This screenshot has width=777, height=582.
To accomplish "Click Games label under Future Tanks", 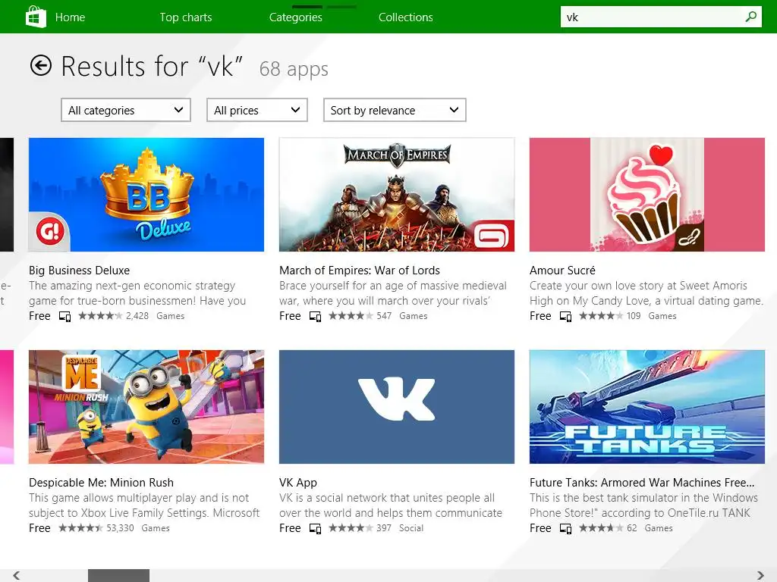I will click(x=659, y=528).
